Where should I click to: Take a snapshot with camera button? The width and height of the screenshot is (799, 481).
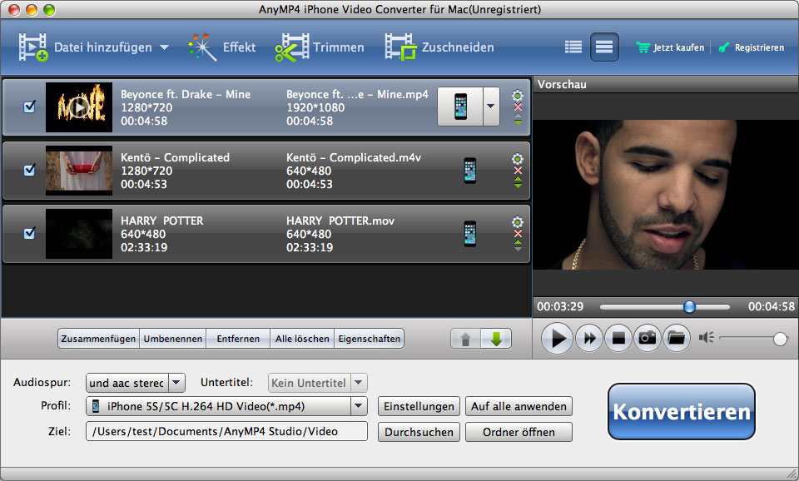(648, 338)
